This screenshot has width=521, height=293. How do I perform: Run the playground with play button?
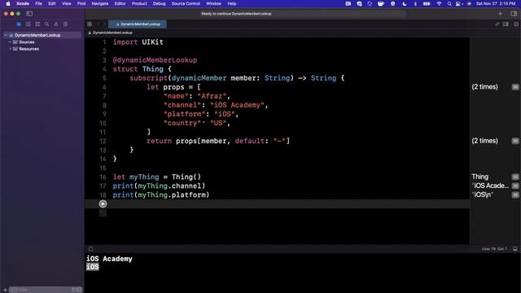pos(103,204)
